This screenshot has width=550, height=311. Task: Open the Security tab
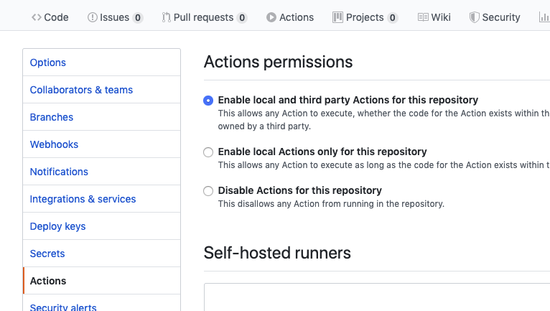495,17
